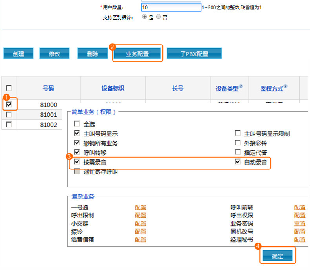Toggle 主叫号码显示 checkbox
Image resolution: width=310 pixels, height=270 pixels.
[x=77, y=133]
